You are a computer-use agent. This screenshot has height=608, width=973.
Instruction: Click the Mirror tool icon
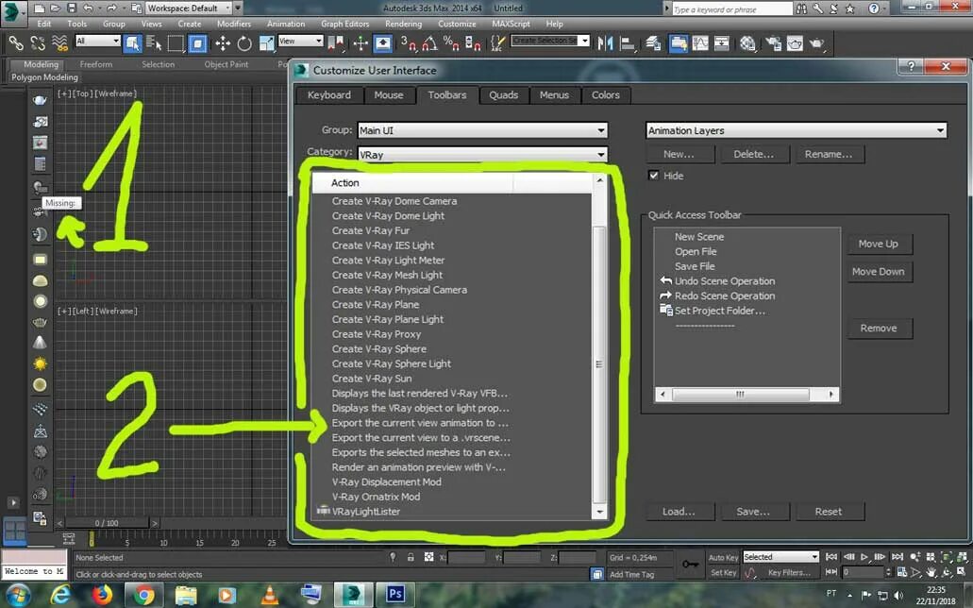pyautogui.click(x=605, y=42)
